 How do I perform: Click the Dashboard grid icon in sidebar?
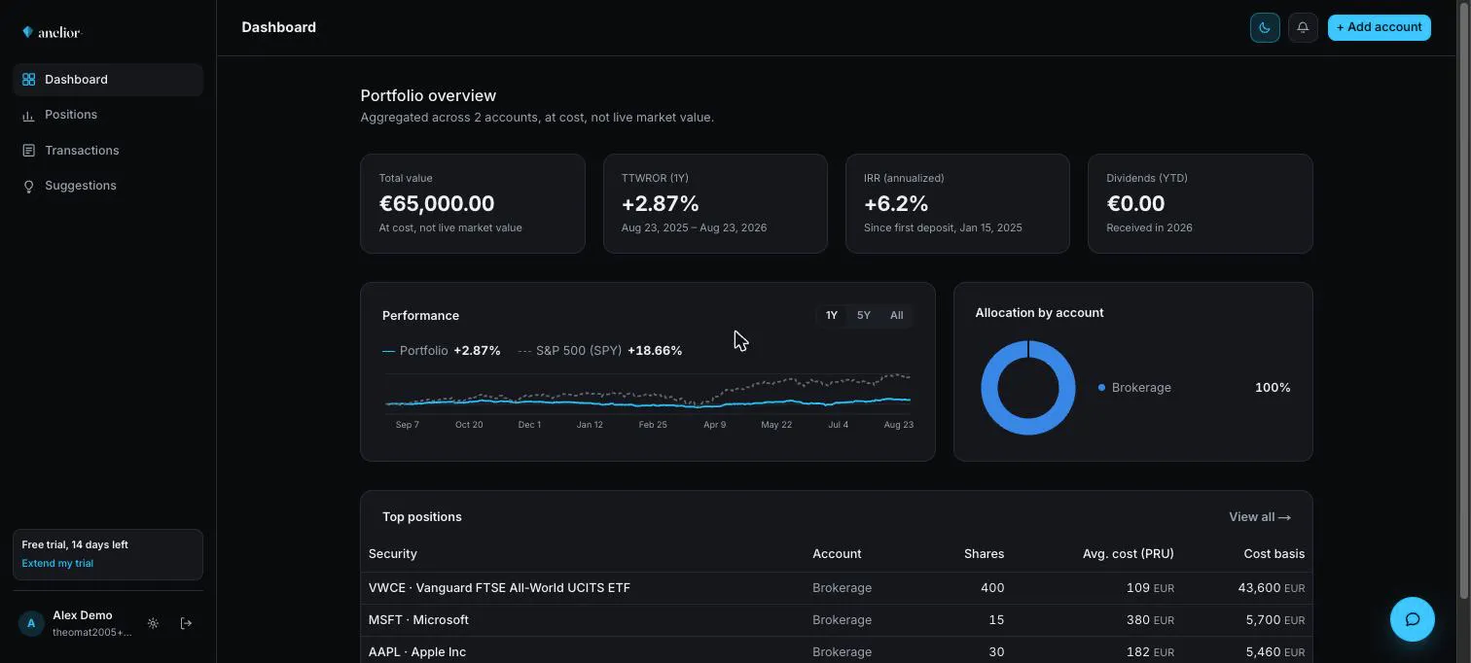(28, 80)
